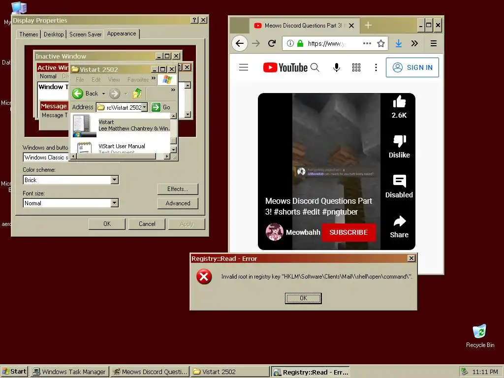Open the Color scheme Brick dropdown
This screenshot has height=378, width=504.
(114, 180)
